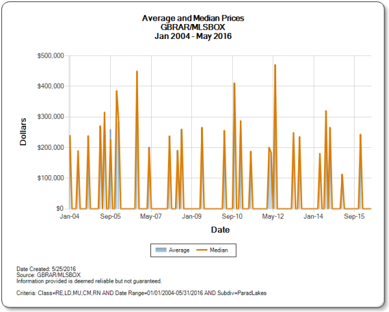The height and width of the screenshot is (312, 389).
Task: Click the 'Source: GBRAR/MLSBOX' footer text
Action: [x=49, y=275]
